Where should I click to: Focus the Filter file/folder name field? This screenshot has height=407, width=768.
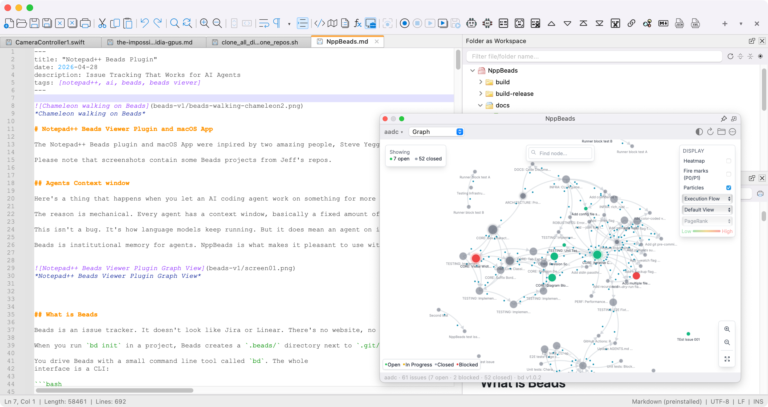click(x=594, y=56)
